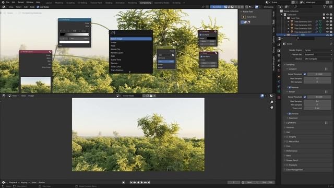
Task: Click the search field in add node popup
Action: (131, 32)
